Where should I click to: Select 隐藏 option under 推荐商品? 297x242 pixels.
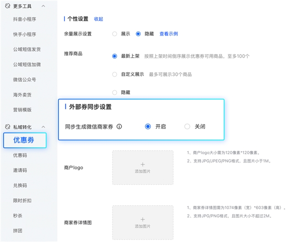pos(115,92)
